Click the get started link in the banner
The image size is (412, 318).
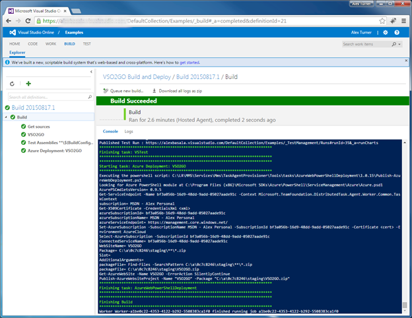[x=189, y=63]
